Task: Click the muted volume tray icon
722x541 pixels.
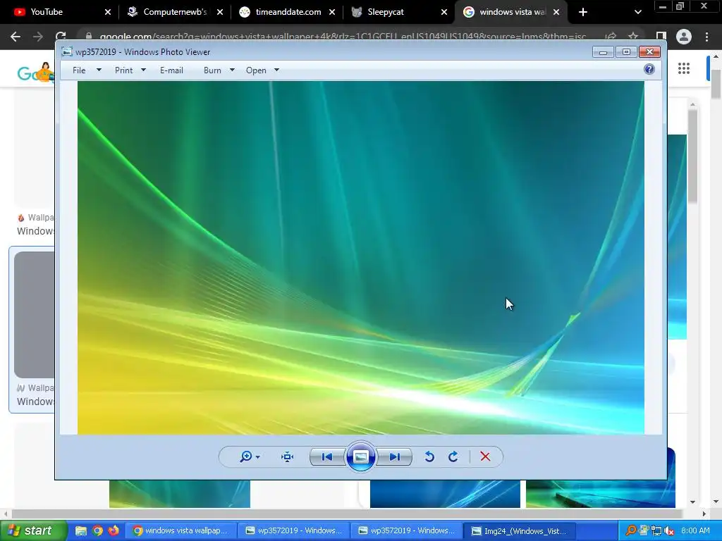Action: point(669,530)
